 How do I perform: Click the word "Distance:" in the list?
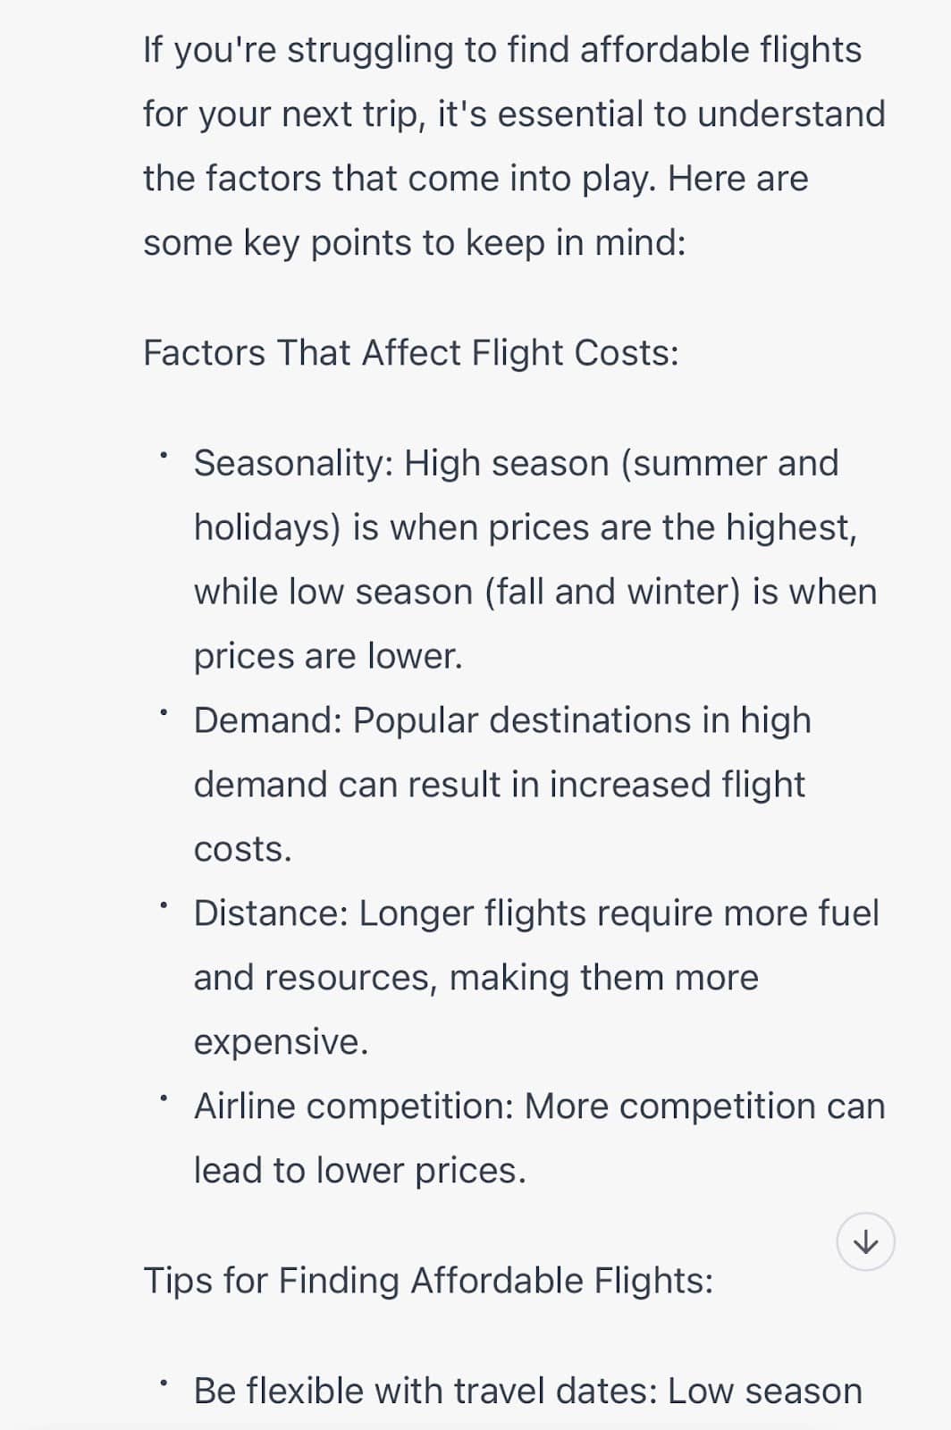[271, 913]
